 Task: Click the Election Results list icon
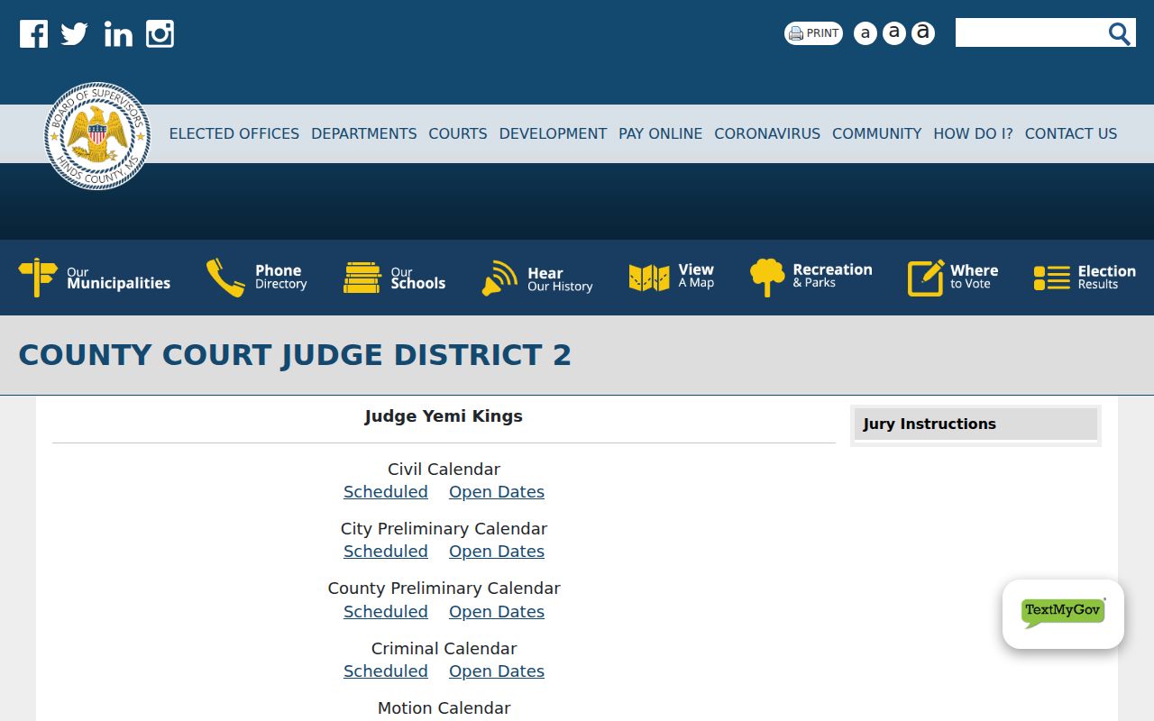(1052, 278)
